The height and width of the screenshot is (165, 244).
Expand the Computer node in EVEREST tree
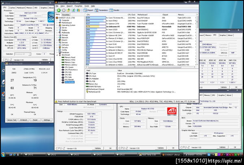57,20
